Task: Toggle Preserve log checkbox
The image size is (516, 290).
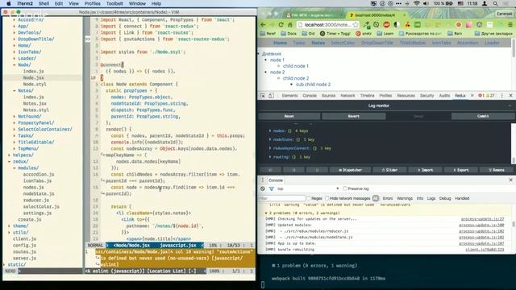Action: coord(345,188)
